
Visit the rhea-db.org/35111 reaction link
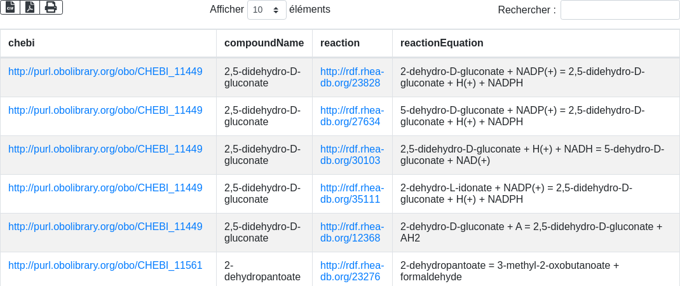tap(351, 193)
